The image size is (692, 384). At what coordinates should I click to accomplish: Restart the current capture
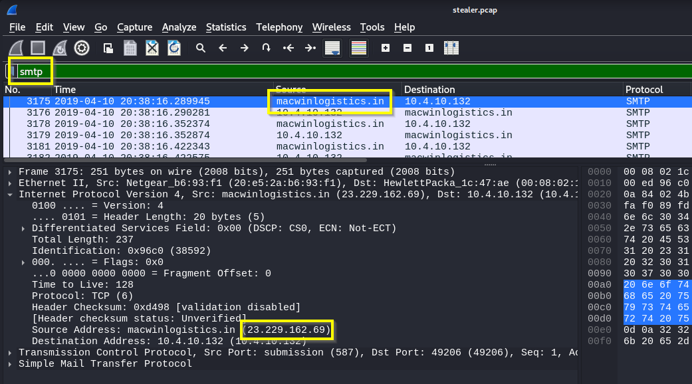tap(60, 48)
